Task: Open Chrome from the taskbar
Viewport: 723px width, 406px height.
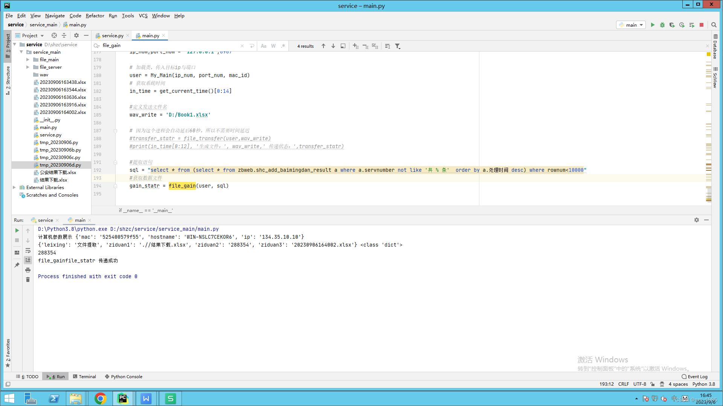Action: (x=100, y=398)
